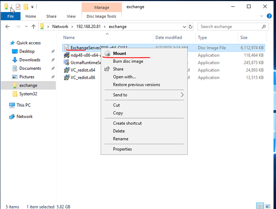
Task: Click the Up directory arrow icon
Action: [x=33, y=27]
